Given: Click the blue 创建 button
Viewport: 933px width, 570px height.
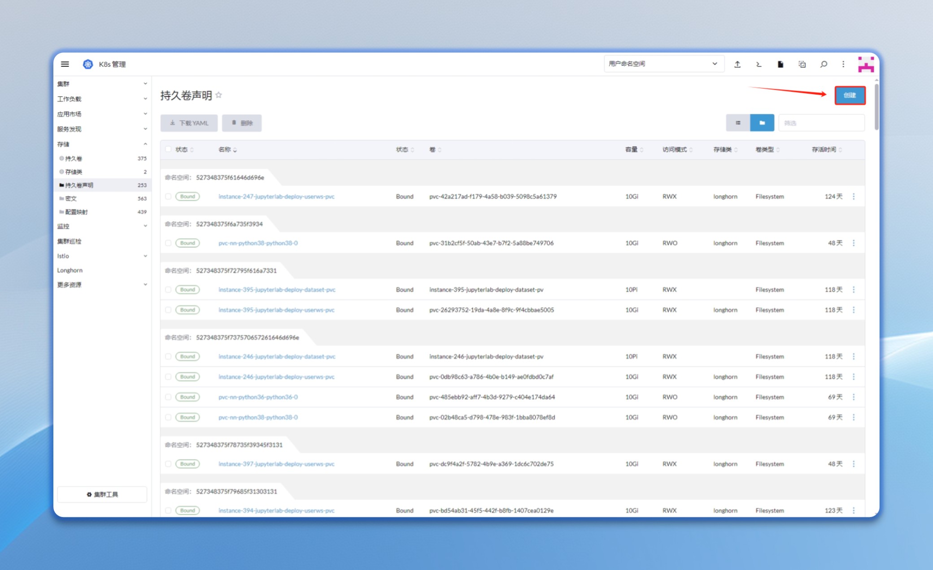Looking at the screenshot, I should (850, 95).
